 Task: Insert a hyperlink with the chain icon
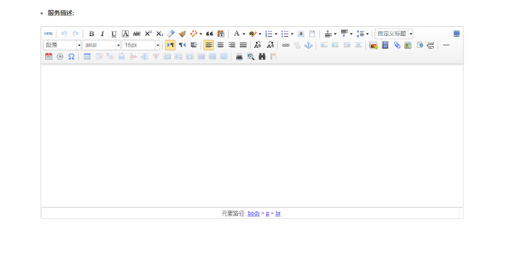(286, 45)
